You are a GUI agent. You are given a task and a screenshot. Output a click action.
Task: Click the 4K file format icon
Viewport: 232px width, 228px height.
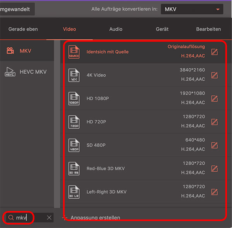point(74,75)
